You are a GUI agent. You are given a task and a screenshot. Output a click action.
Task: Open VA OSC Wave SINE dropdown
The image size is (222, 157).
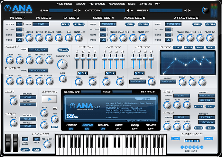click(x=41, y=24)
